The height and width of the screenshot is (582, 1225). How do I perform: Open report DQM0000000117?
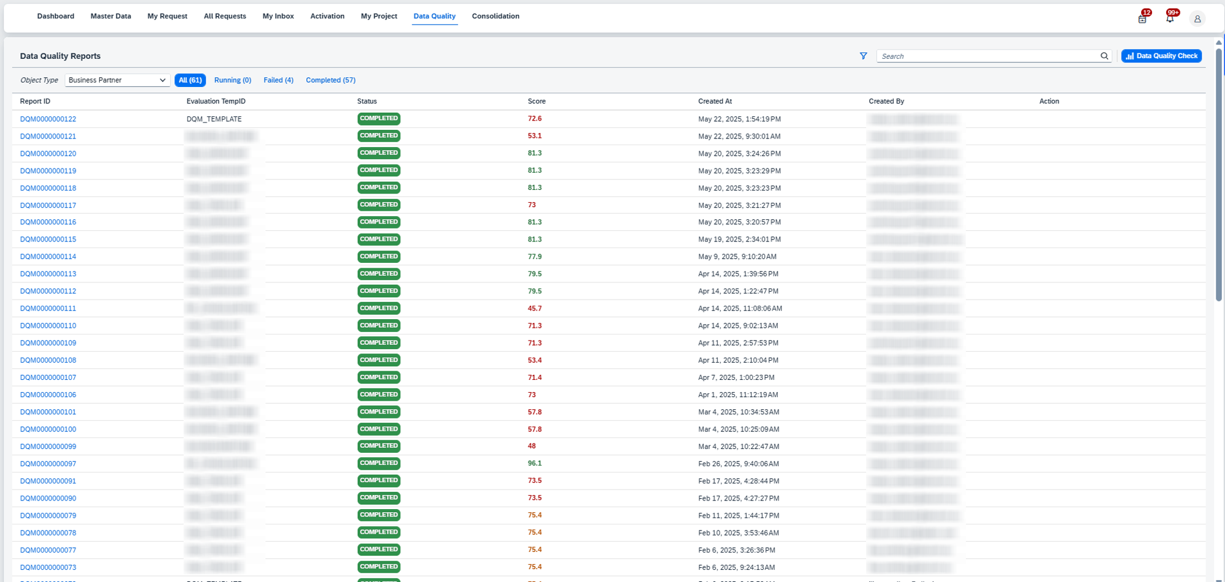click(x=48, y=205)
